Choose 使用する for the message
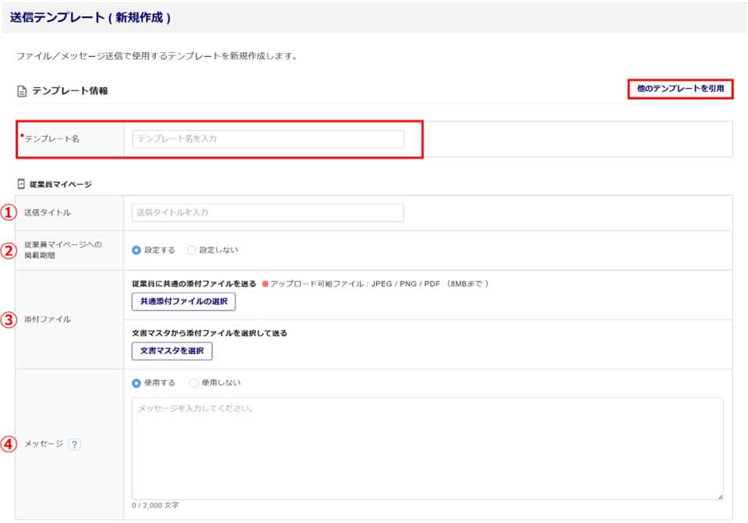The height and width of the screenshot is (523, 748). pyautogui.click(x=136, y=383)
